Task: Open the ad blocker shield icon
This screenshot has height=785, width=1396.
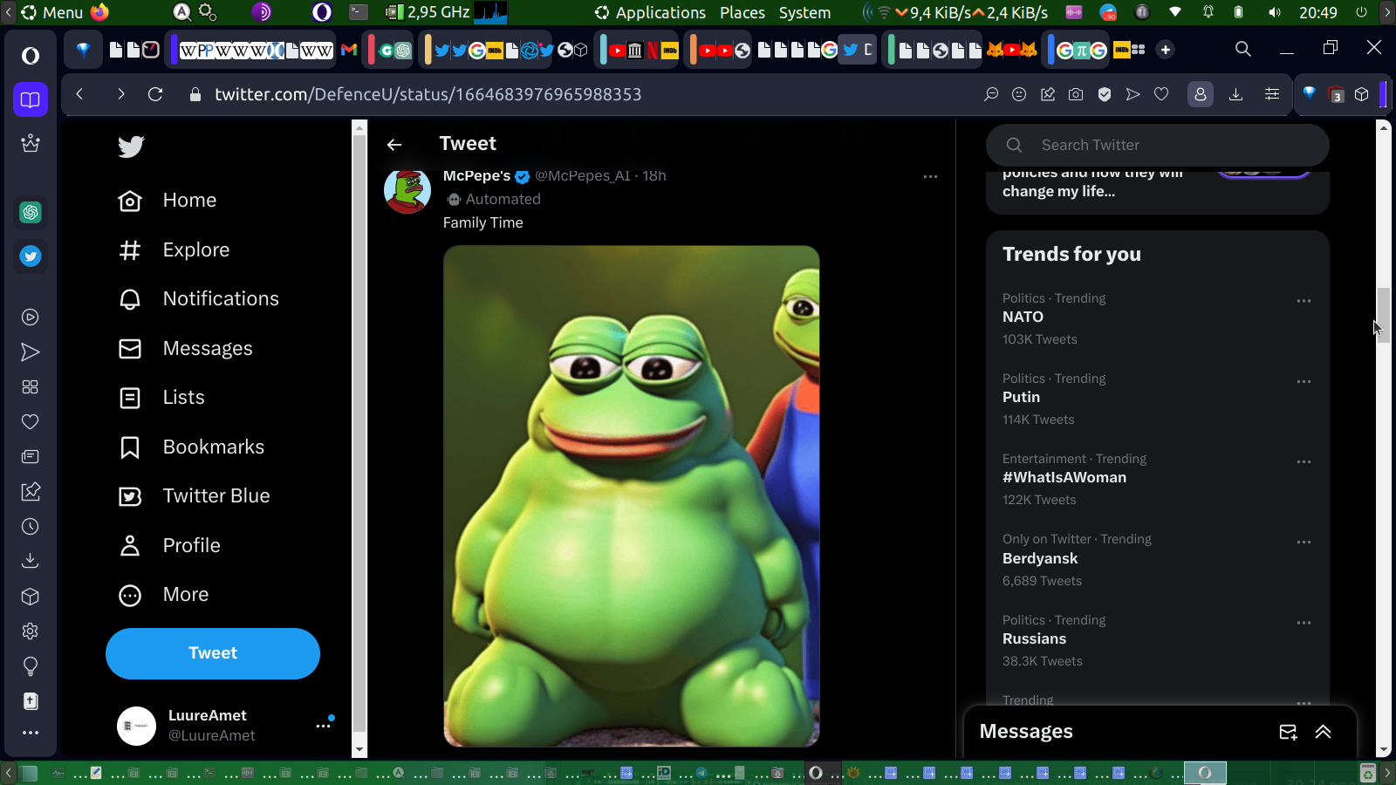Action: (x=1105, y=94)
